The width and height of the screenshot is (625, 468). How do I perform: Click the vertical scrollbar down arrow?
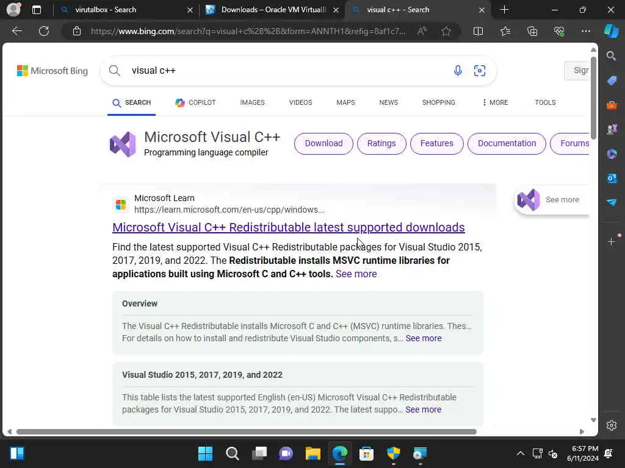point(593,420)
